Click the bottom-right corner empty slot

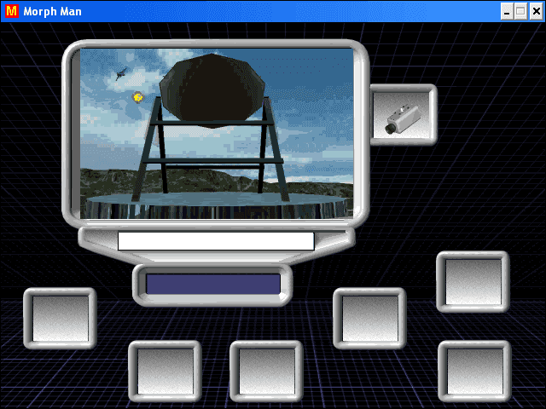pos(474,372)
